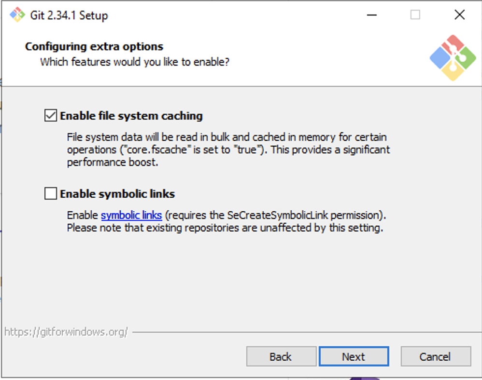Click the Git diamond logo icon
This screenshot has width=482, height=380.
[x=453, y=57]
